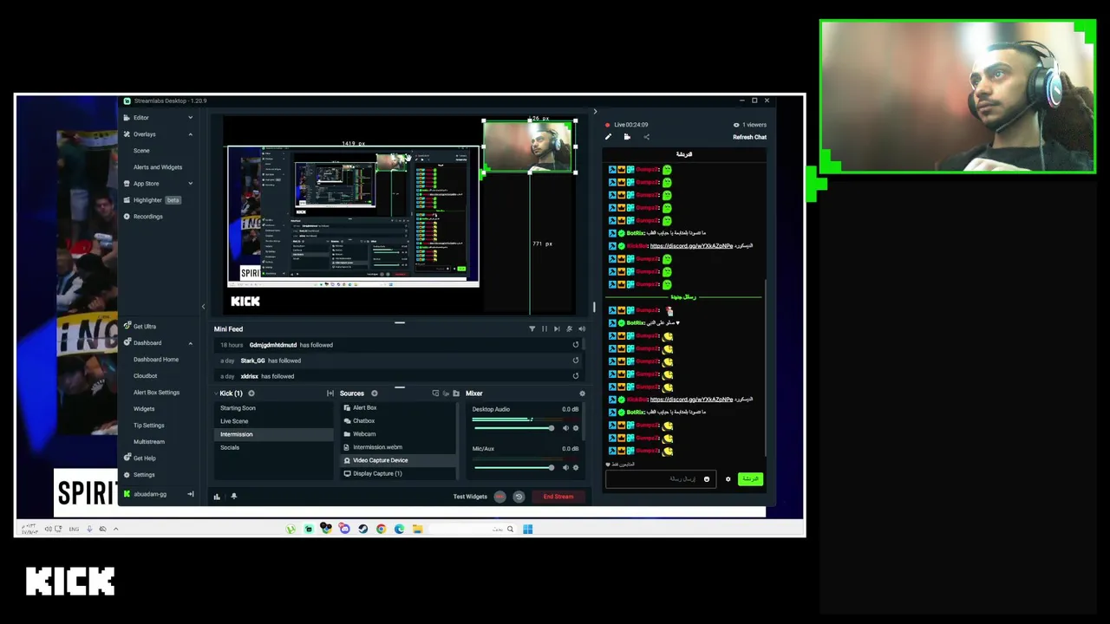The width and height of the screenshot is (1110, 624).
Task: Adjust the Desktop Audio volume slider
Action: [513, 428]
